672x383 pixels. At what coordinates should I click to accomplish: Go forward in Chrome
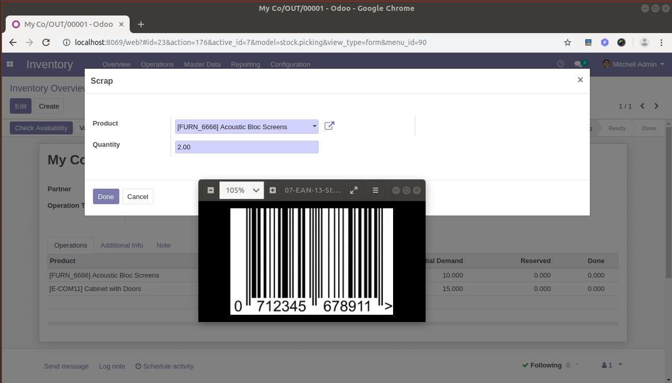29,42
